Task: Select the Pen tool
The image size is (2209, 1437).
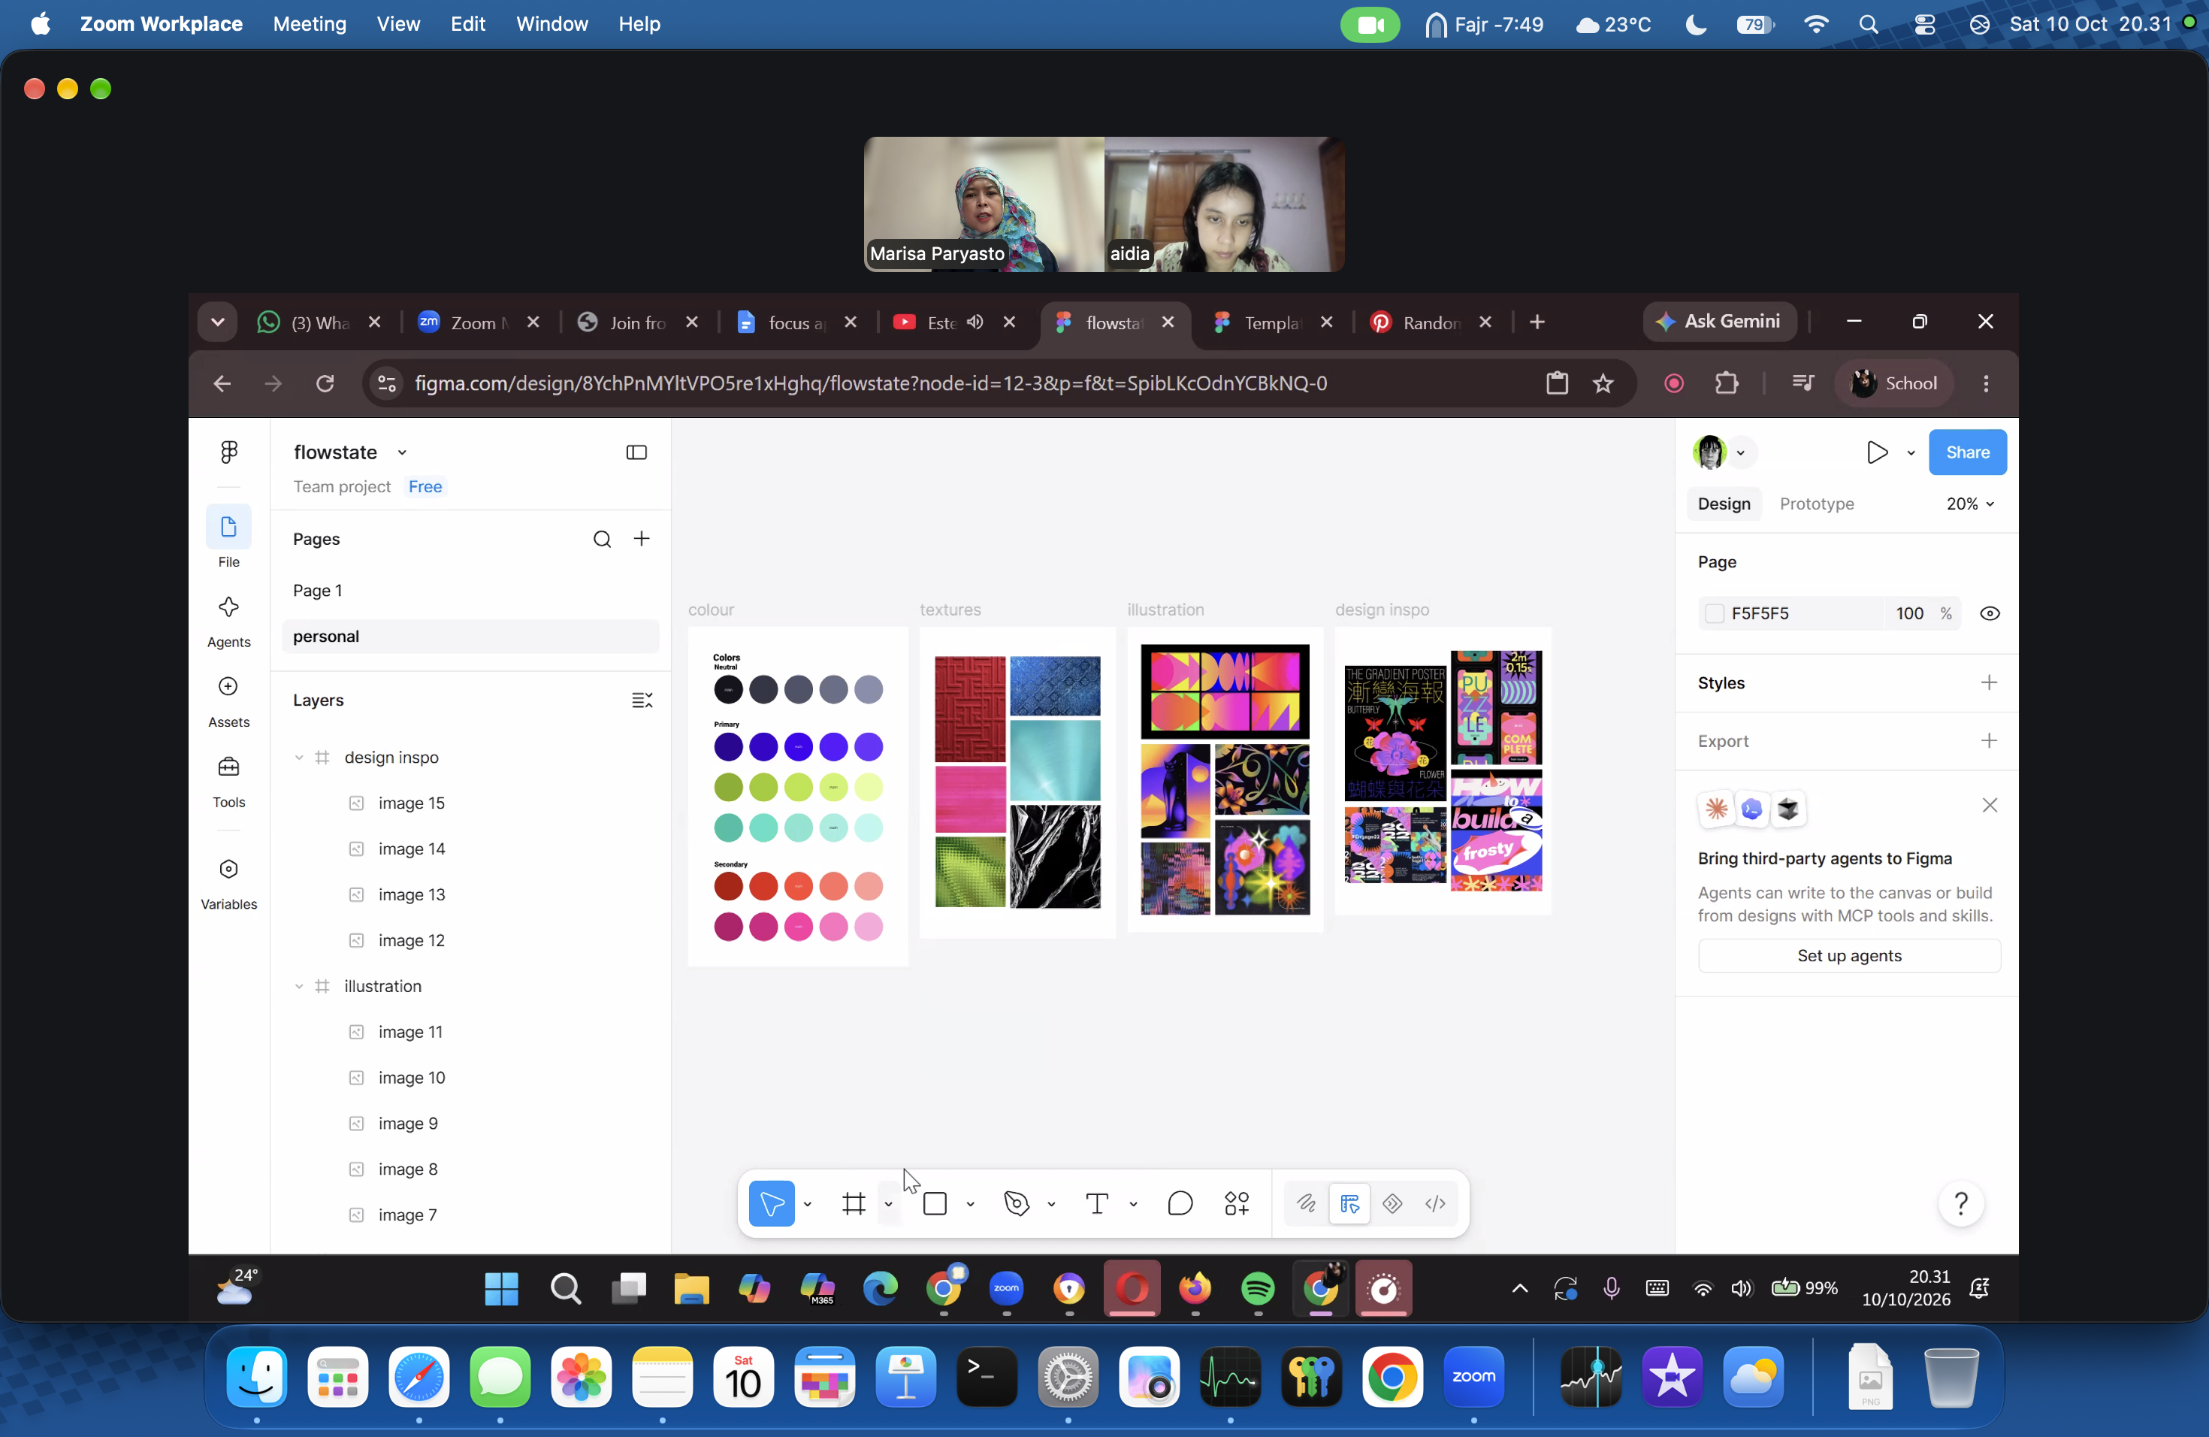Action: click(x=1017, y=1203)
